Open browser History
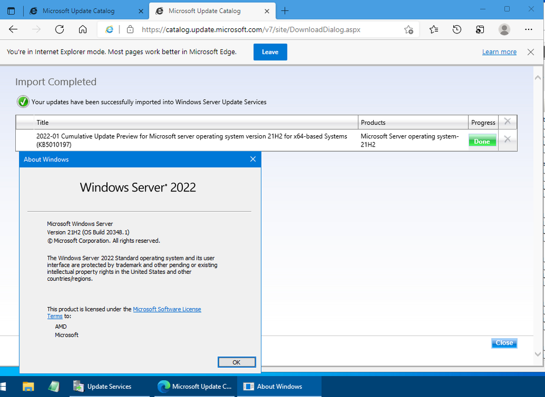The image size is (545, 397). pos(457,29)
